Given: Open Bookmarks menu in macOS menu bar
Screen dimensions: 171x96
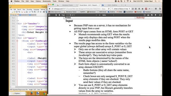Looking at the screenshot, I should point(46,1).
